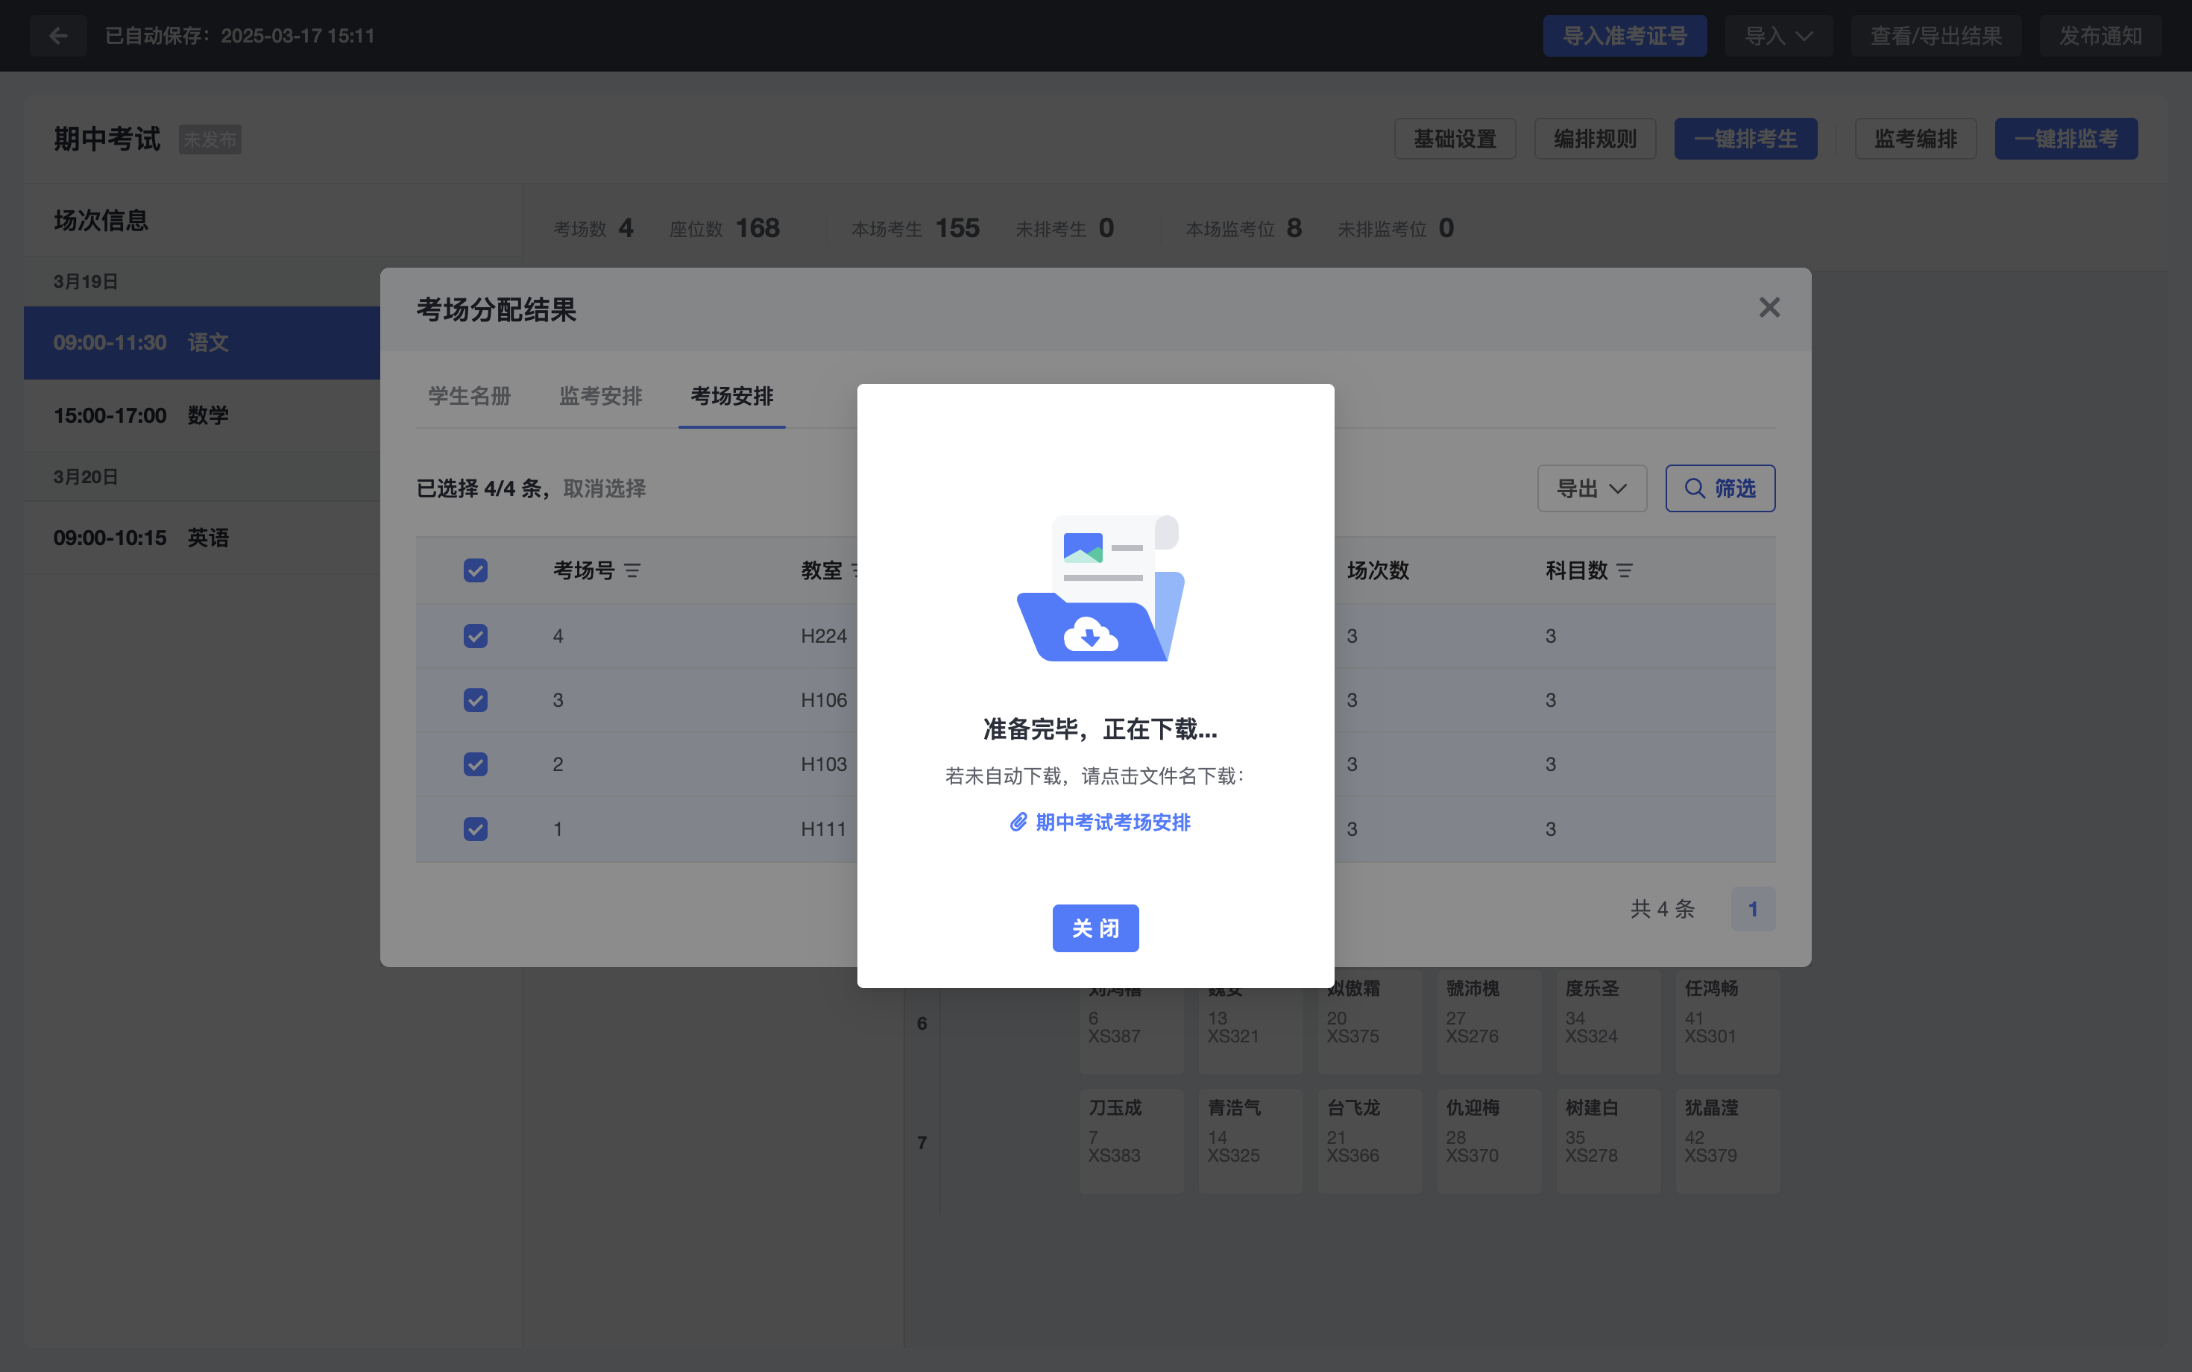Click seat card 树建白 XS278

pyautogui.click(x=1609, y=1142)
